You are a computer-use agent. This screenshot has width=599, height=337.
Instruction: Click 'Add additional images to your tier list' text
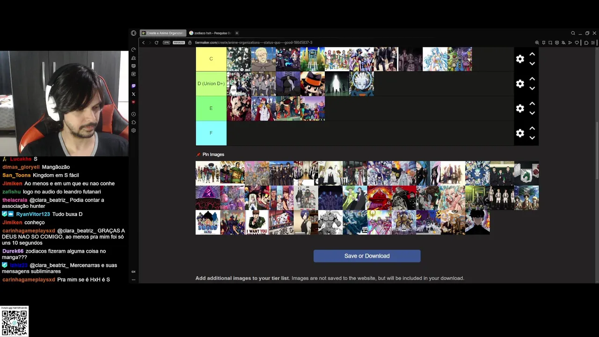[242, 278]
